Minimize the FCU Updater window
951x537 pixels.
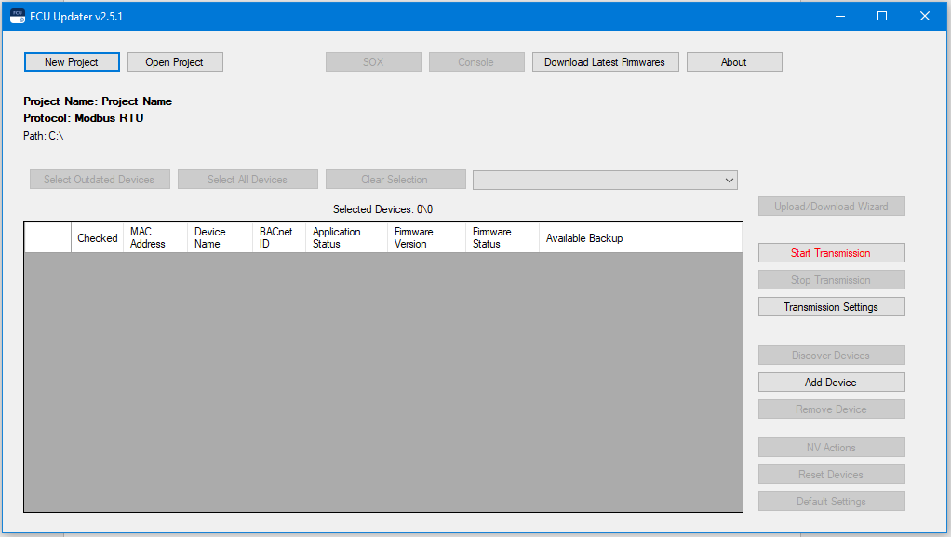pyautogui.click(x=839, y=16)
